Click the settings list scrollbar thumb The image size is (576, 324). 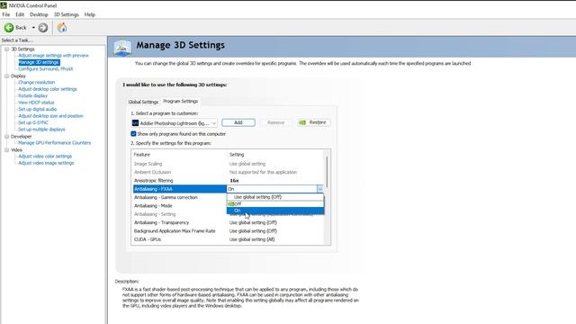[327, 172]
